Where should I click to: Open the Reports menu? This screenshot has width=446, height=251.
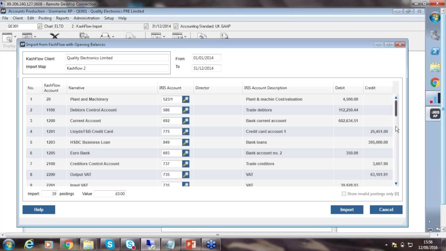pos(63,18)
